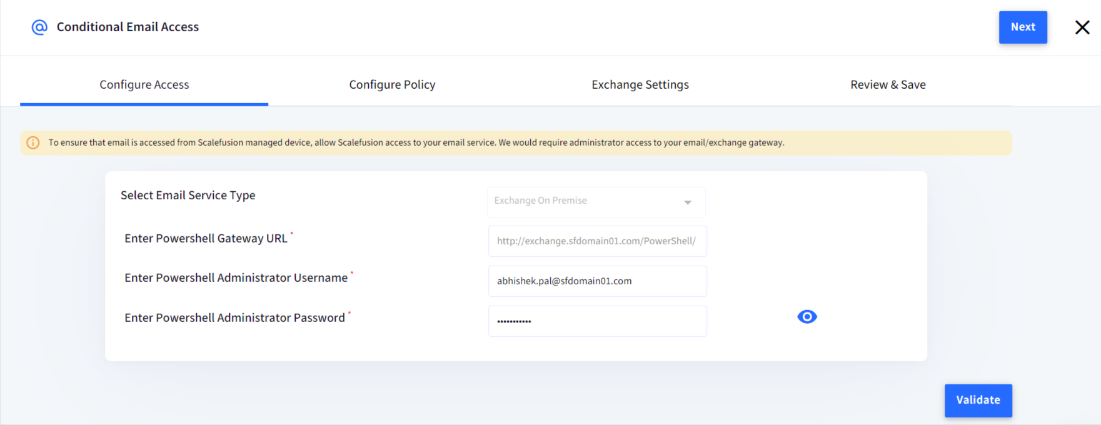The image size is (1101, 425).
Task: Switch to the Configure Policy tab
Action: tap(392, 85)
